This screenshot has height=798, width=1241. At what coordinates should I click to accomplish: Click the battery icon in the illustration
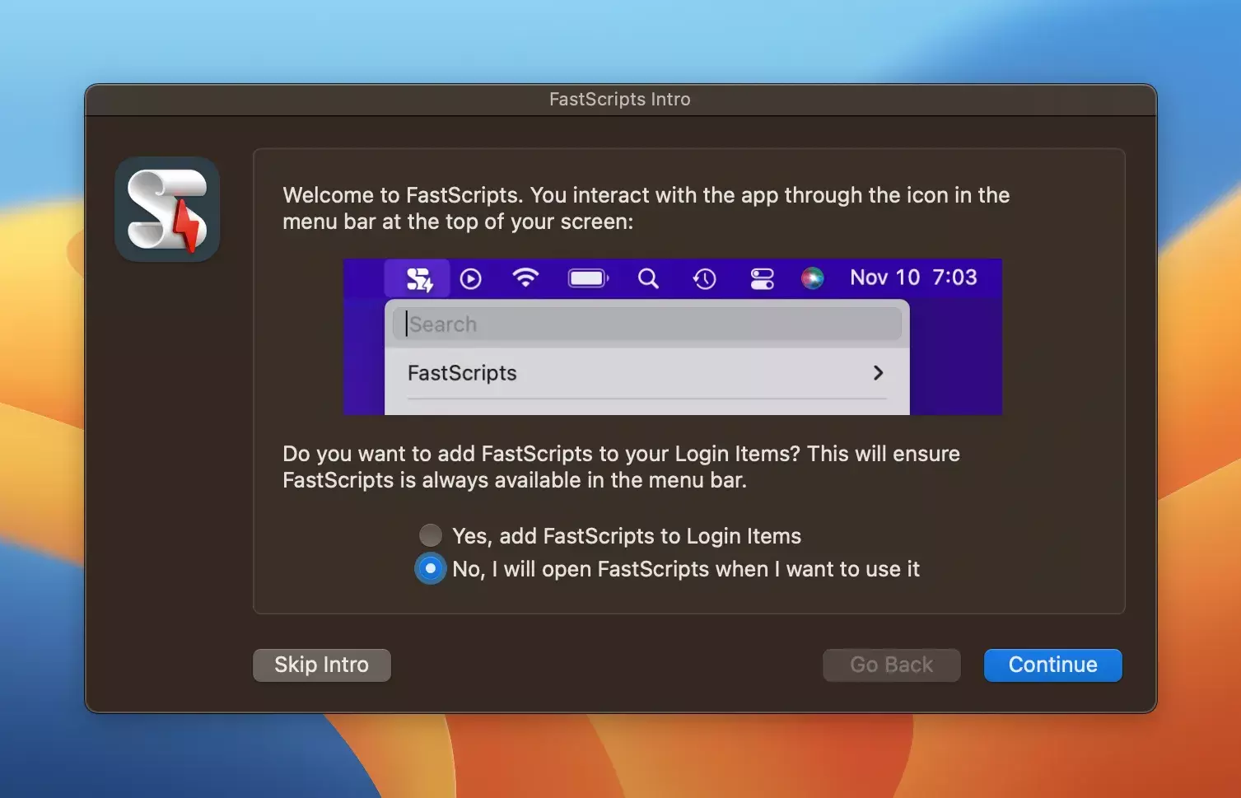click(588, 279)
